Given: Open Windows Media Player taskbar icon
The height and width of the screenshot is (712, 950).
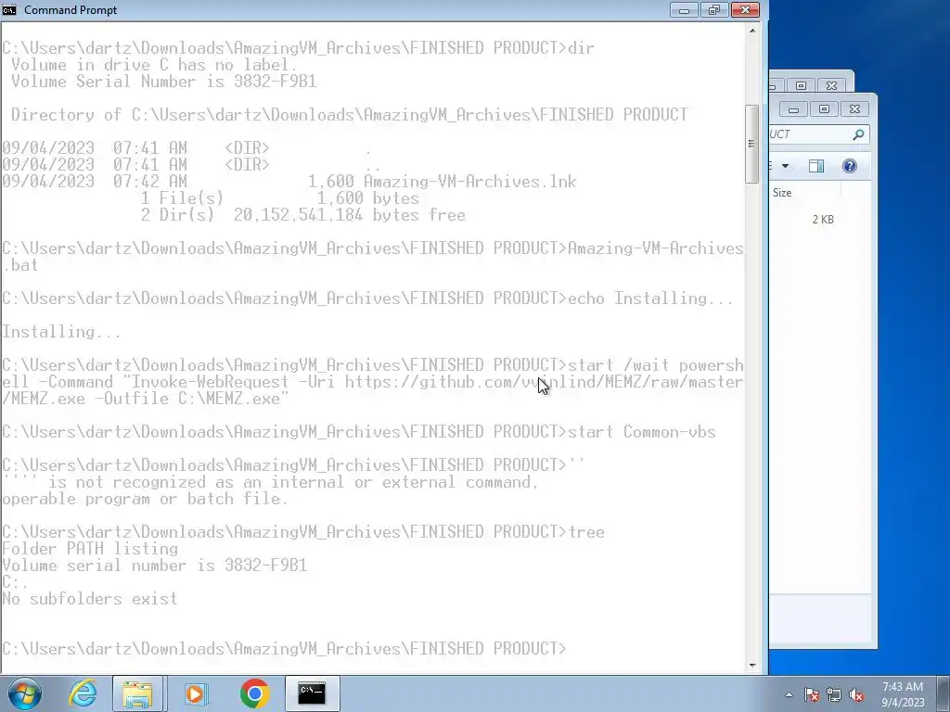Looking at the screenshot, I should [x=196, y=693].
